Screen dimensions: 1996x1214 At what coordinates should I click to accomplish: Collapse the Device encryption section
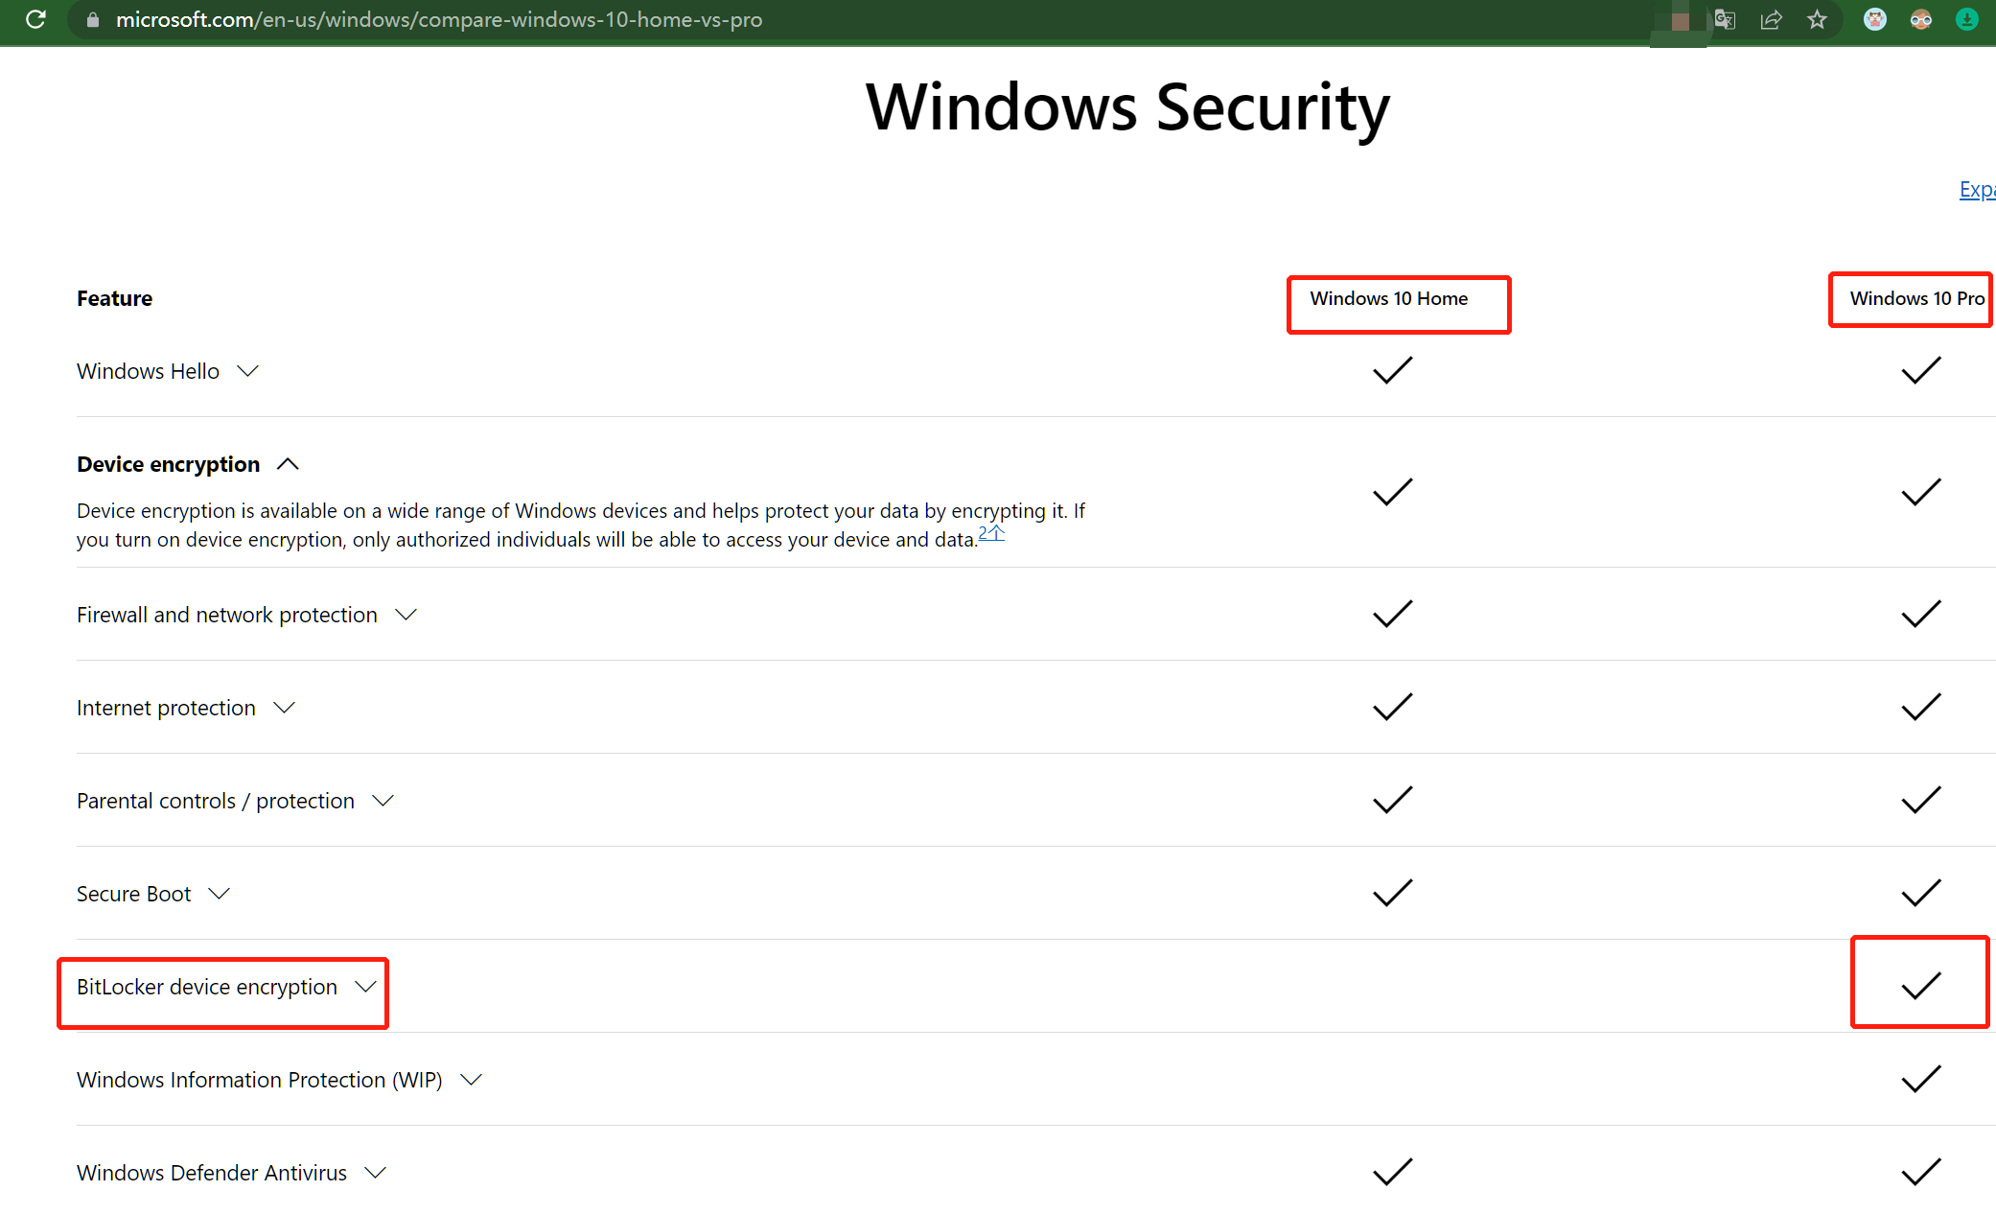point(288,464)
